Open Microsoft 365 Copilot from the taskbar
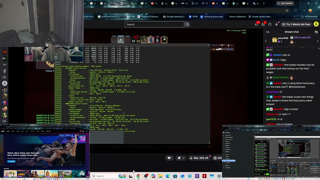The image size is (320, 180). 153,176
